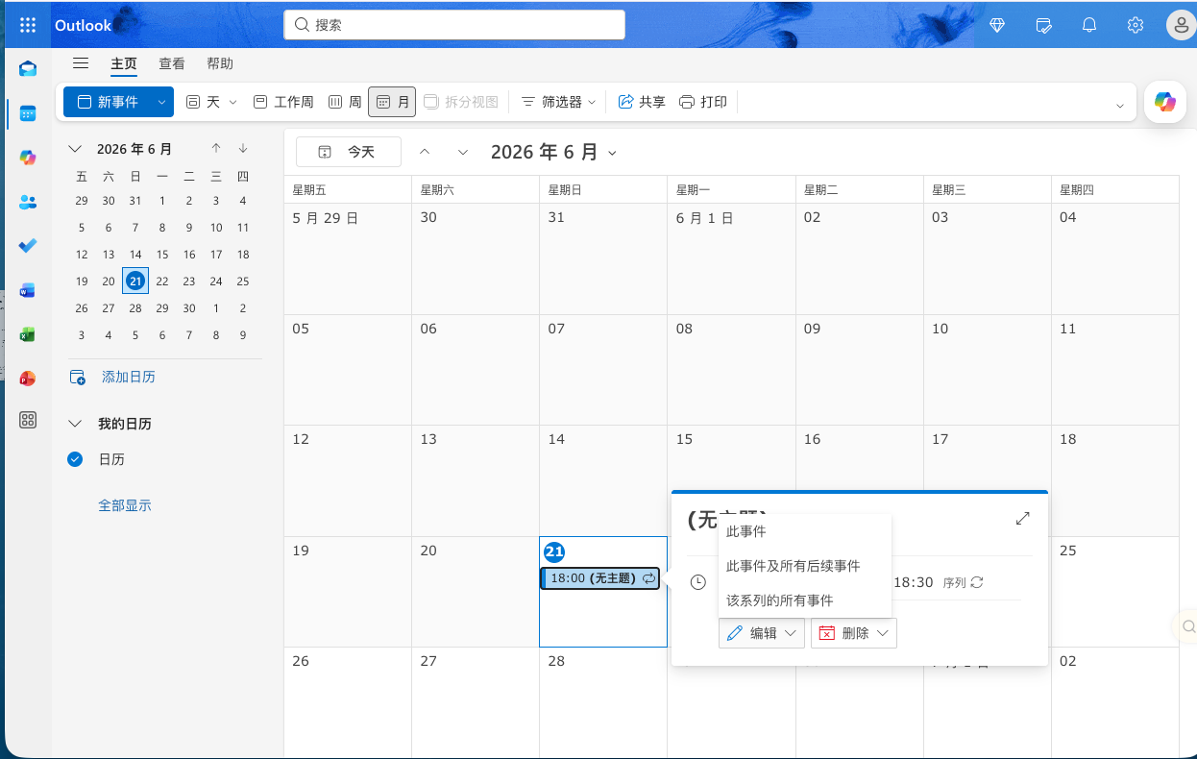Click the 今天 Today button
Viewport: 1197px width, 759px height.
click(x=349, y=152)
